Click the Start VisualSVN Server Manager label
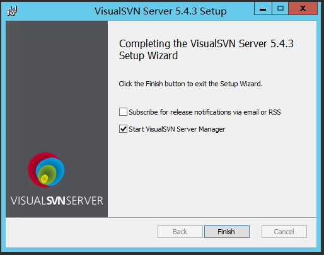 click(x=177, y=129)
